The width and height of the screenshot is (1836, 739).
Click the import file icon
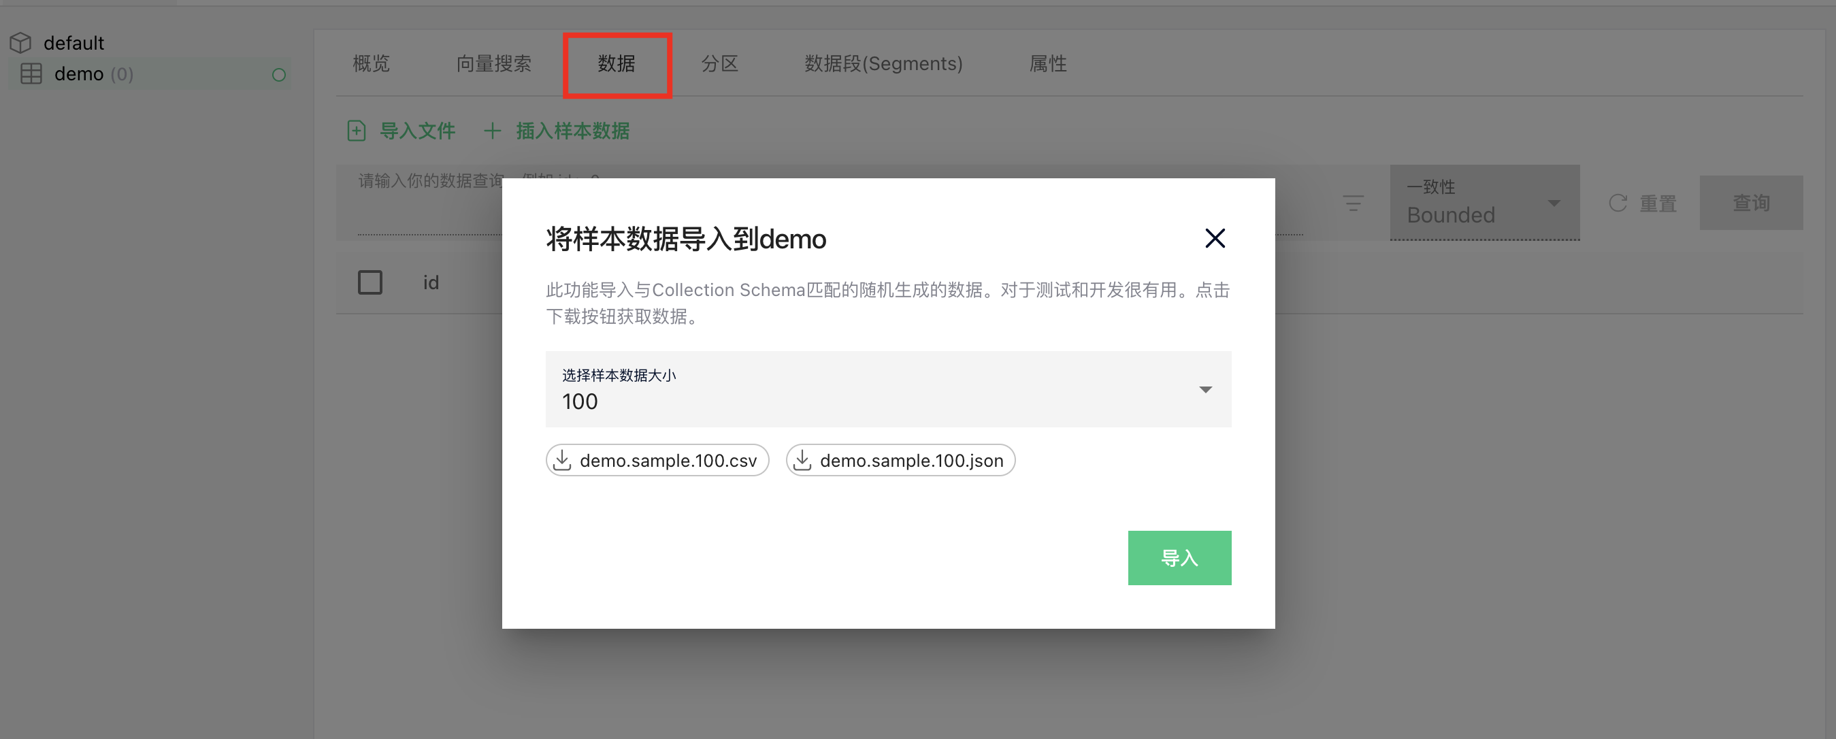pos(357,131)
